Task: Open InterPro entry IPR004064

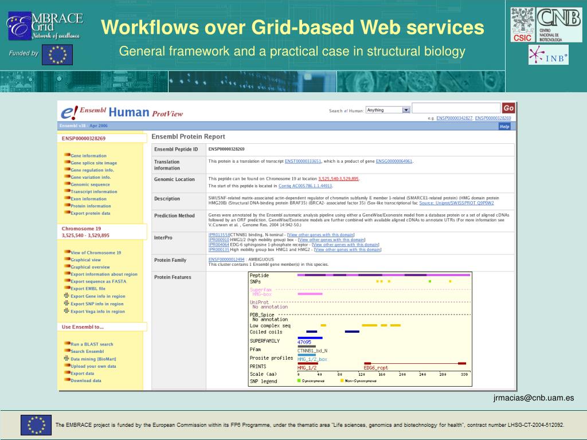Action: click(x=218, y=245)
